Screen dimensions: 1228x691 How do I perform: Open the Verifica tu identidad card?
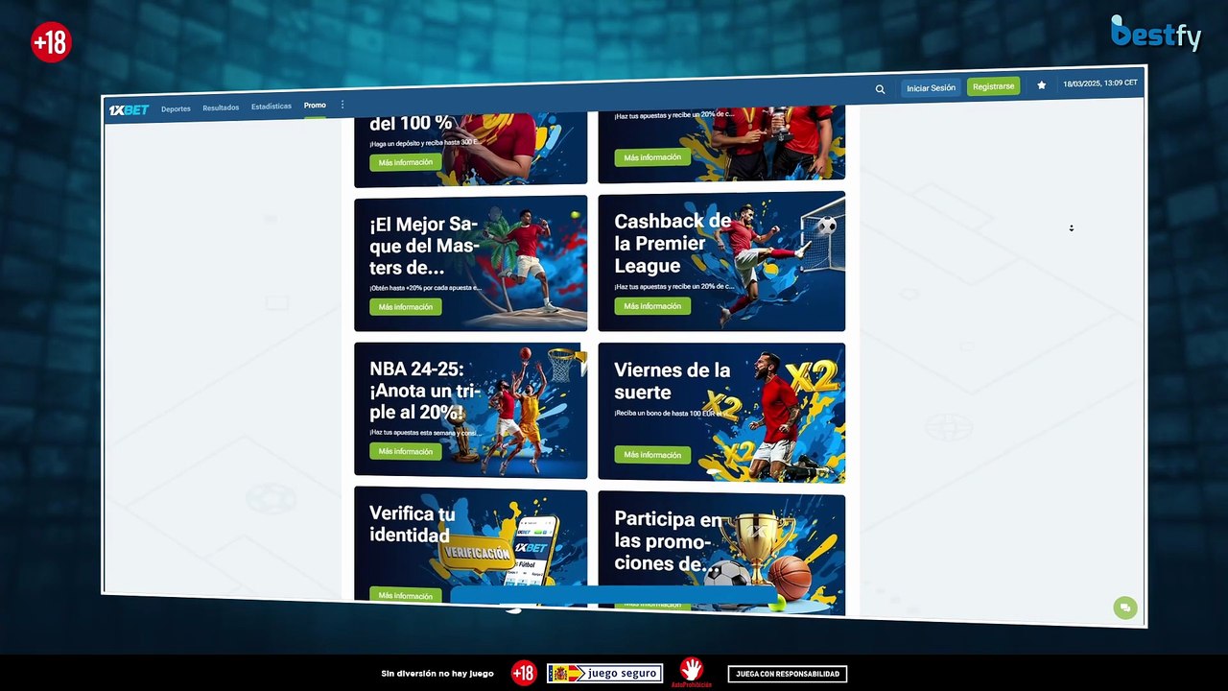[x=470, y=547]
